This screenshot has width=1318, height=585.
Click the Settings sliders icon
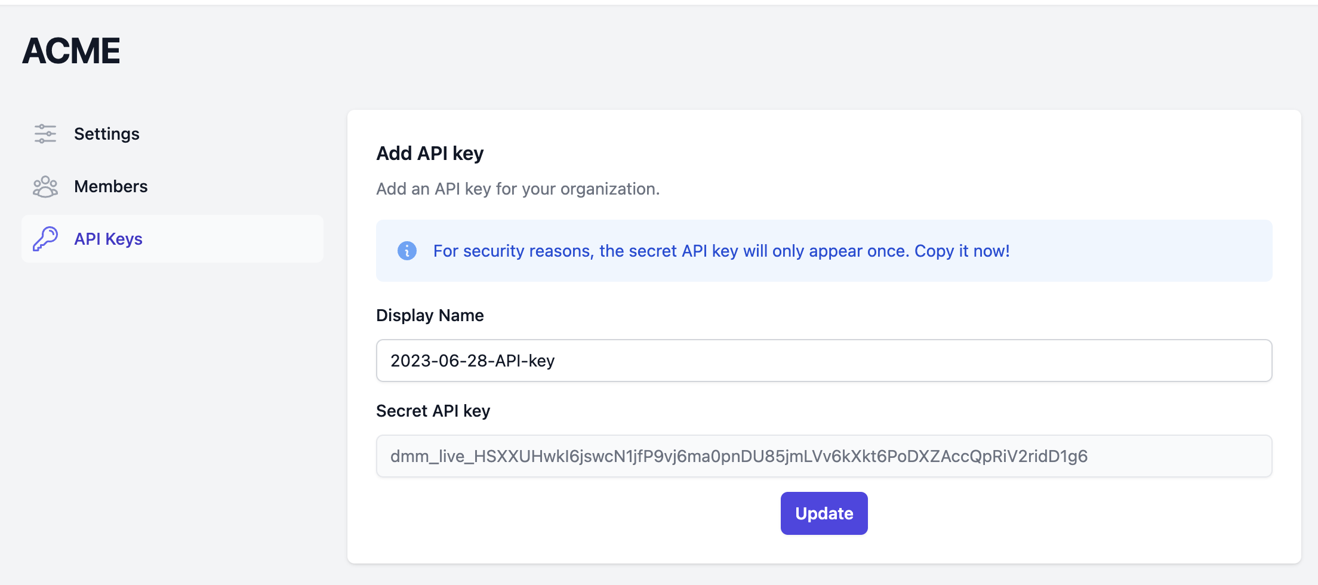coord(45,134)
